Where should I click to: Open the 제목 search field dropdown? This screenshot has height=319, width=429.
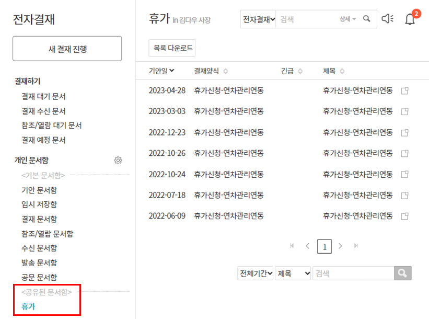pyautogui.click(x=293, y=273)
